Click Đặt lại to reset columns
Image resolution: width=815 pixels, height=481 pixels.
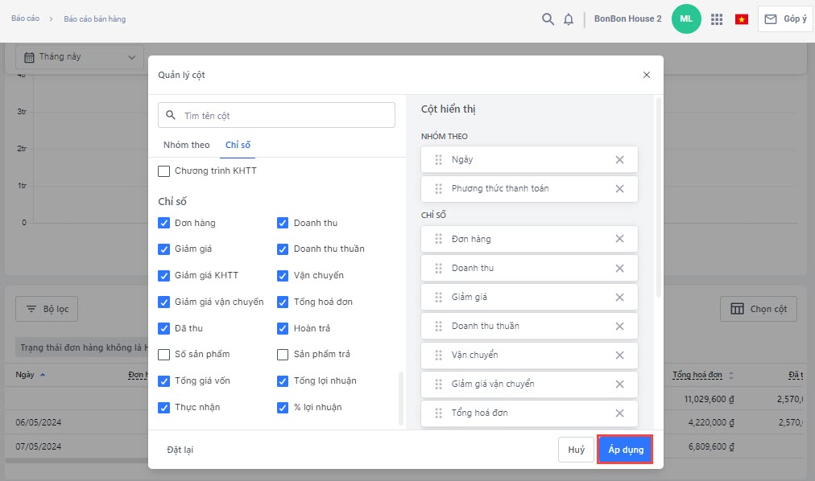[x=180, y=450]
